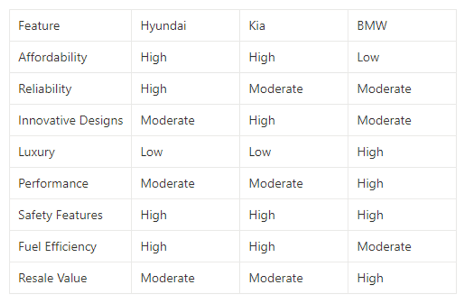Screen dimensions: 472x302
Task: Click the Innovative Designs row label
Action: coord(70,120)
